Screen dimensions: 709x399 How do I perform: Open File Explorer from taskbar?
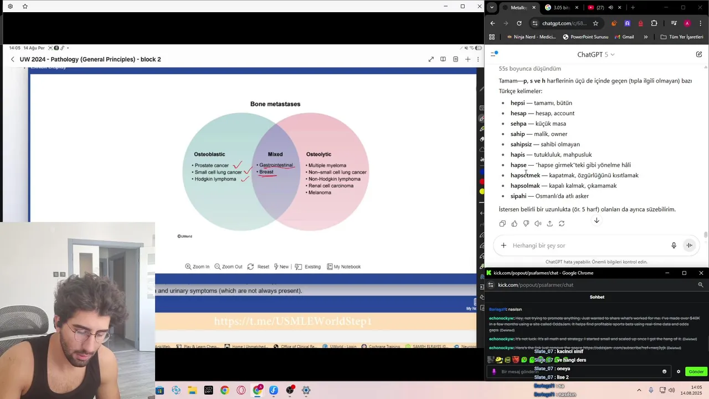coord(192,391)
